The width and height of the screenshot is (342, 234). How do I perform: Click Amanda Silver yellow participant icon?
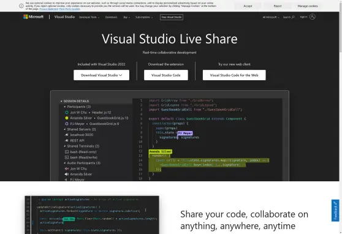(x=67, y=118)
